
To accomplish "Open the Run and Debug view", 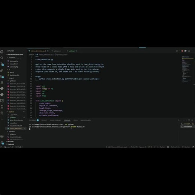I will (x=2, y=70).
